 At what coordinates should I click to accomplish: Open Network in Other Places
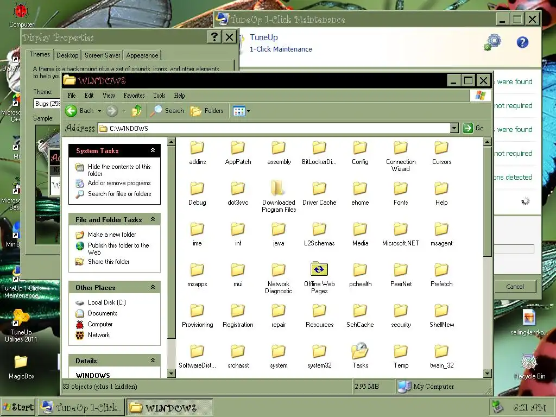pyautogui.click(x=99, y=334)
